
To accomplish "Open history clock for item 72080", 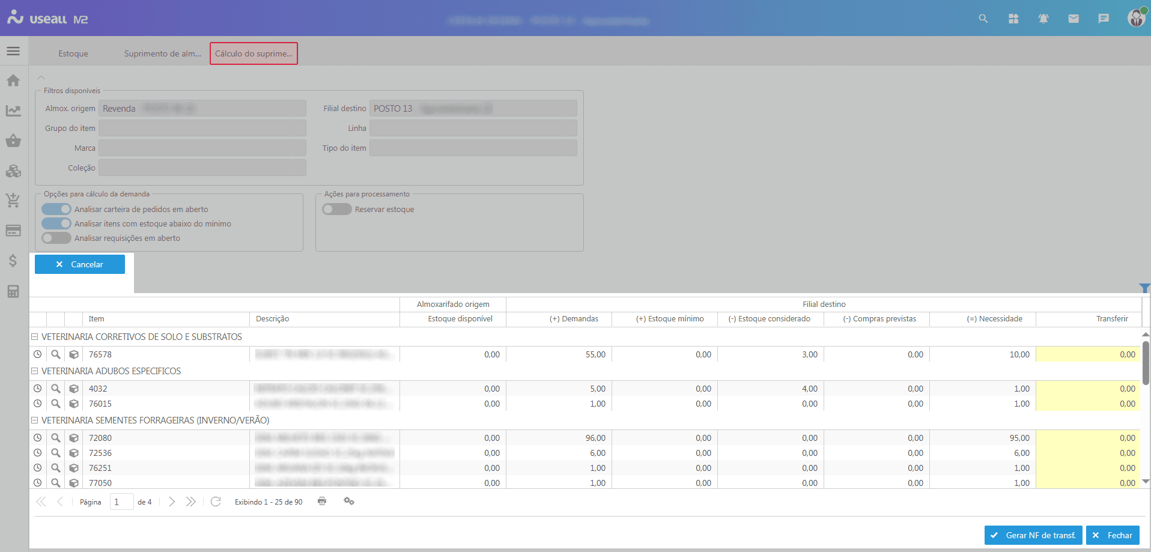I will [x=38, y=438].
